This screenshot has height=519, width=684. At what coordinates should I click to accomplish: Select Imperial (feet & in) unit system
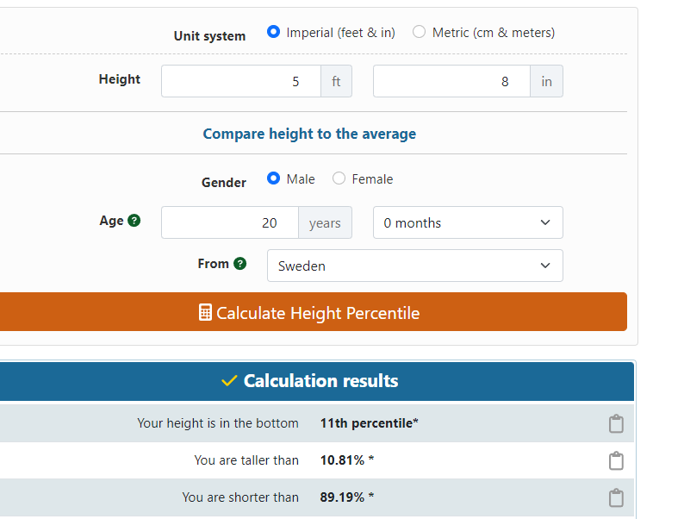coord(274,32)
